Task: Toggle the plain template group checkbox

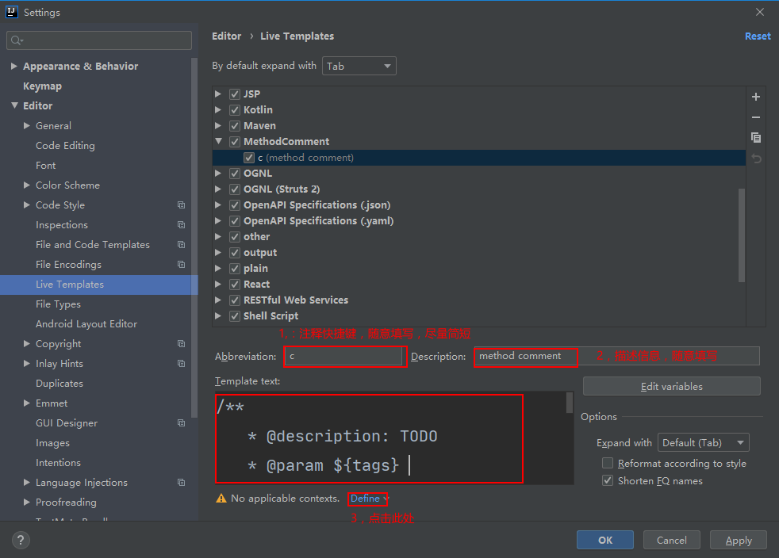Action: (x=235, y=269)
